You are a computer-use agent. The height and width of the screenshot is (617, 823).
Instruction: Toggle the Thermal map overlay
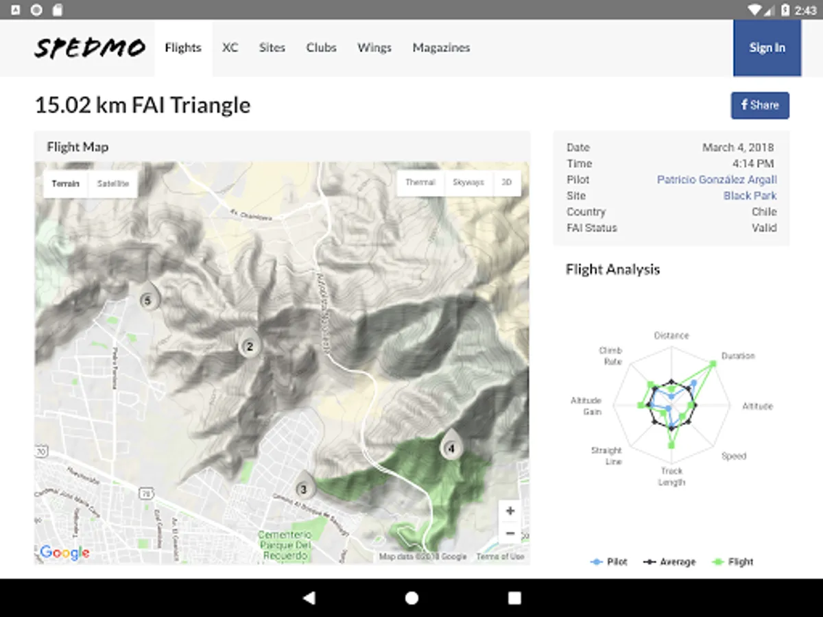(420, 183)
